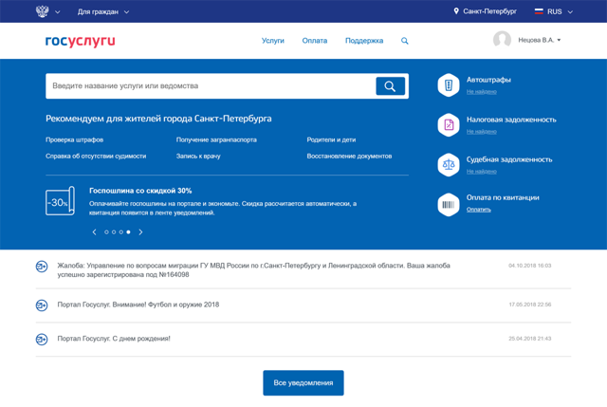This screenshot has width=607, height=407.
Task: Open 'Восстановление документов' link
Action: point(349,156)
